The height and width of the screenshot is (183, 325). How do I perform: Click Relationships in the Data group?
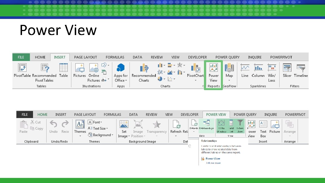pyautogui.click(x=207, y=125)
